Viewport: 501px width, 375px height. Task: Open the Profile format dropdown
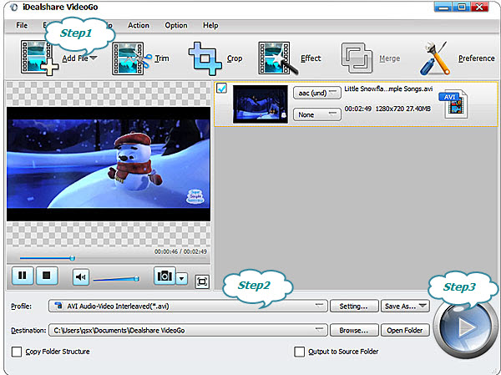(188, 306)
